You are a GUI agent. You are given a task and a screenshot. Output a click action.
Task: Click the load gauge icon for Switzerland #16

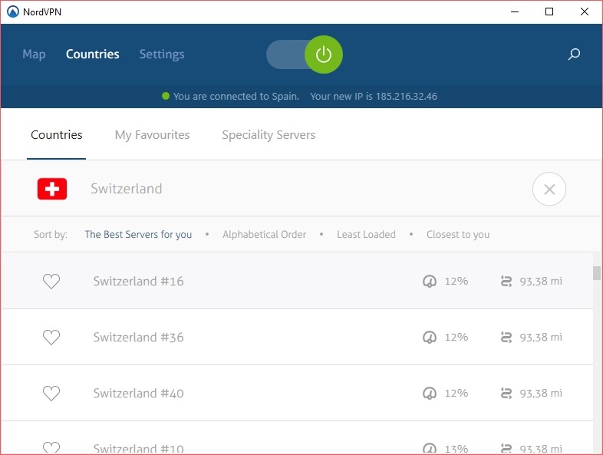click(x=430, y=281)
